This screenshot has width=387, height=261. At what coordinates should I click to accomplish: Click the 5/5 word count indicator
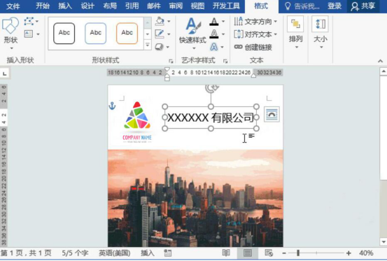75,253
